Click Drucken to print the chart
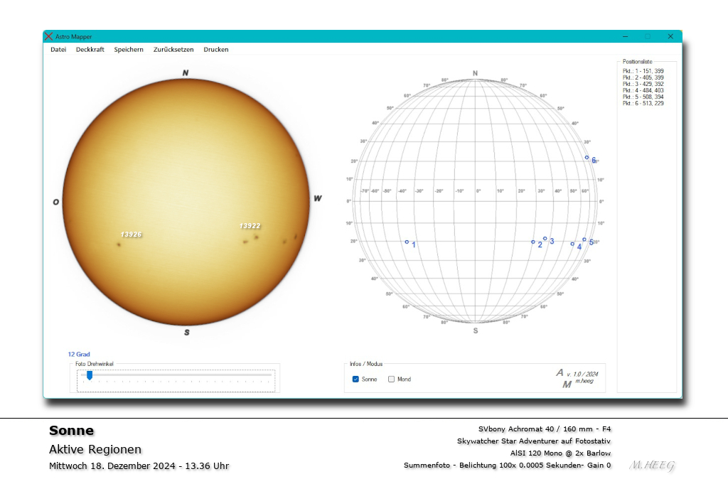This screenshot has width=728, height=479. 215,49
